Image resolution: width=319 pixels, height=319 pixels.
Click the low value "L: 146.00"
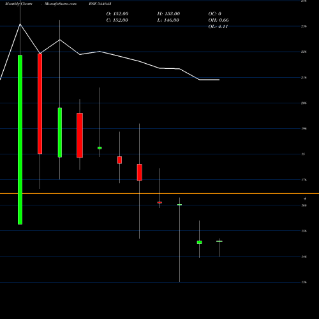pos(168,20)
